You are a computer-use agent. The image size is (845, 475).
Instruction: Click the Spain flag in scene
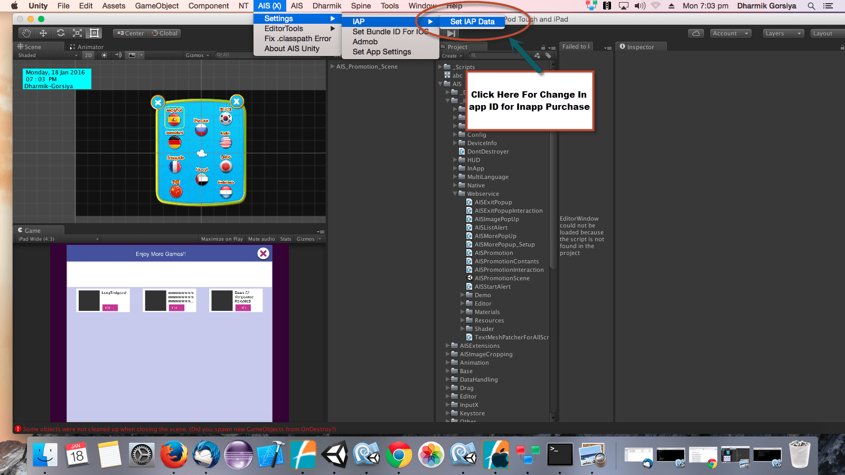pyautogui.click(x=174, y=120)
